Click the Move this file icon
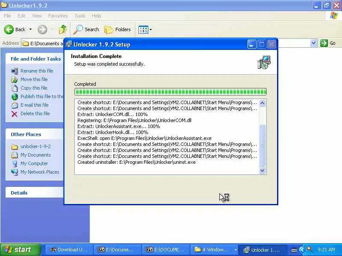Image resolution: width=342 pixels, height=256 pixels. (x=15, y=80)
